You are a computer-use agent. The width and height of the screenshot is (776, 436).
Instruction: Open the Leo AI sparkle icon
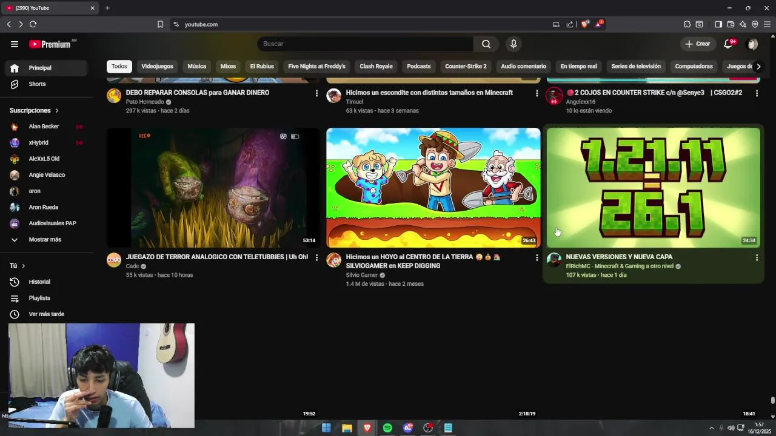[x=743, y=24]
